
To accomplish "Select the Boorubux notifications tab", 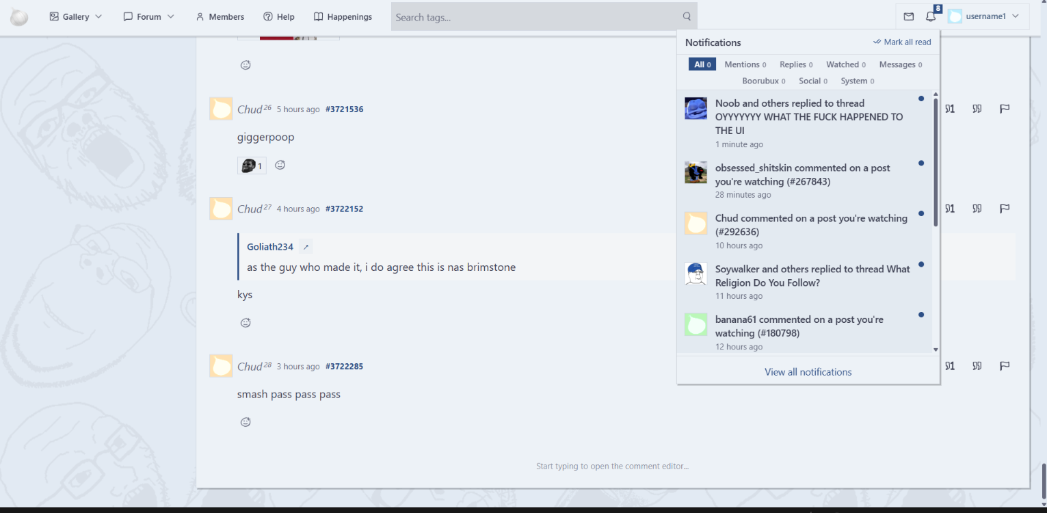I will click(x=763, y=81).
